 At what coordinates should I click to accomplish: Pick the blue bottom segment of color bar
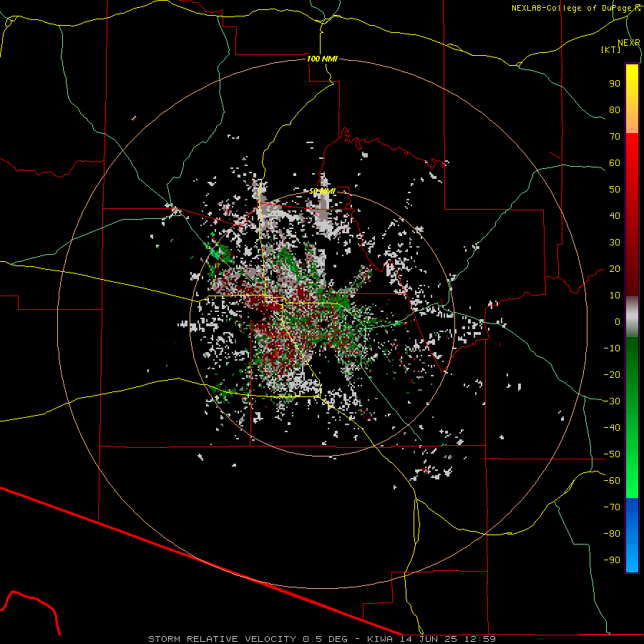(x=632, y=535)
